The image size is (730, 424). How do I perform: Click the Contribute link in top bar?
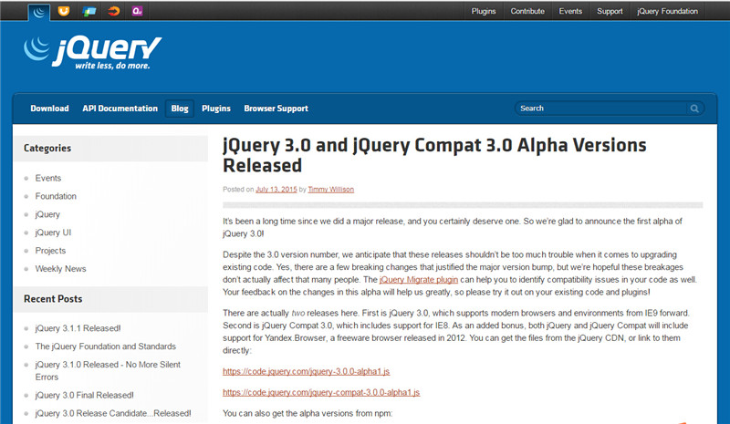coord(527,12)
